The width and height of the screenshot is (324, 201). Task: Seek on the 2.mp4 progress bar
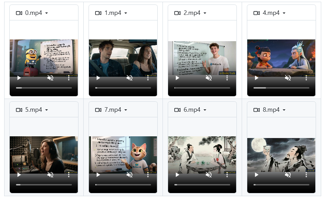pos(202,88)
